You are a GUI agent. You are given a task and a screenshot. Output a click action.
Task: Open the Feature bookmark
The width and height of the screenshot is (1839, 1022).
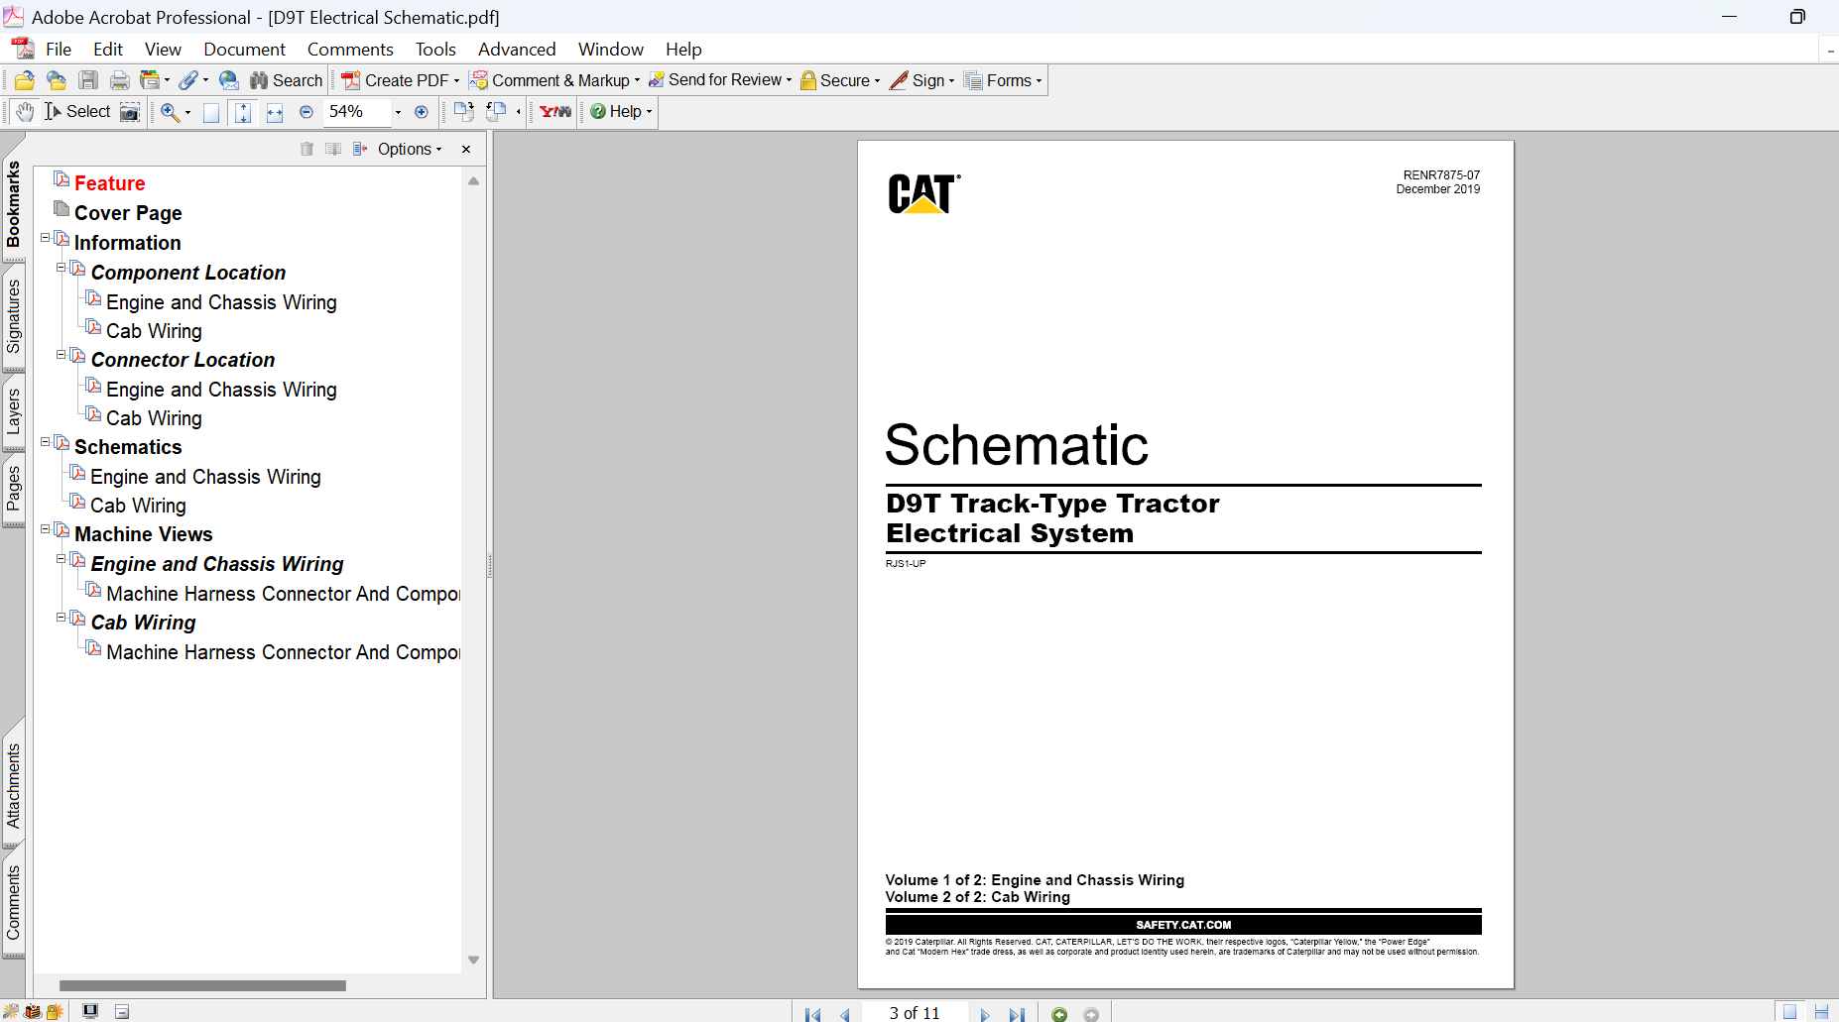tap(109, 183)
